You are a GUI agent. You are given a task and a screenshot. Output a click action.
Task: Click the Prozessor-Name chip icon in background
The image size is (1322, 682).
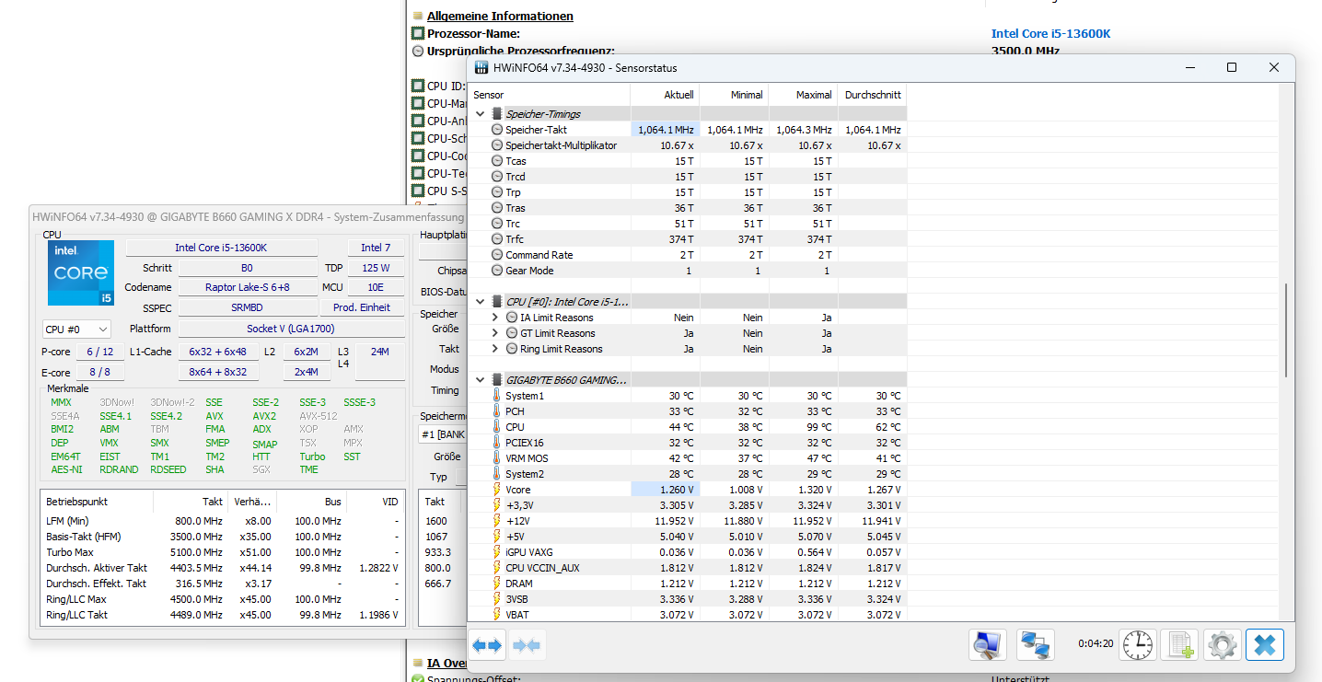418,34
